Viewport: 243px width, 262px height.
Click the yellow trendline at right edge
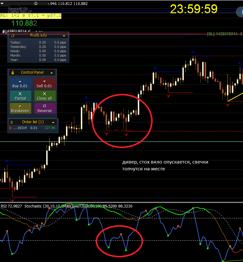coord(236,97)
